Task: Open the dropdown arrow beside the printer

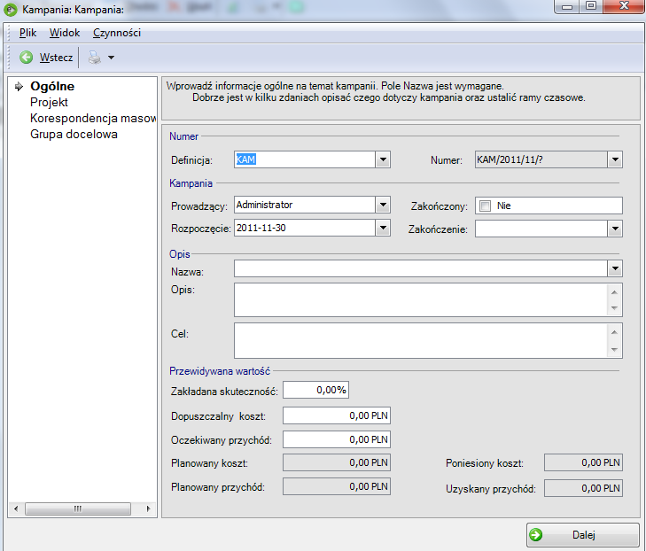Action: 111,58
